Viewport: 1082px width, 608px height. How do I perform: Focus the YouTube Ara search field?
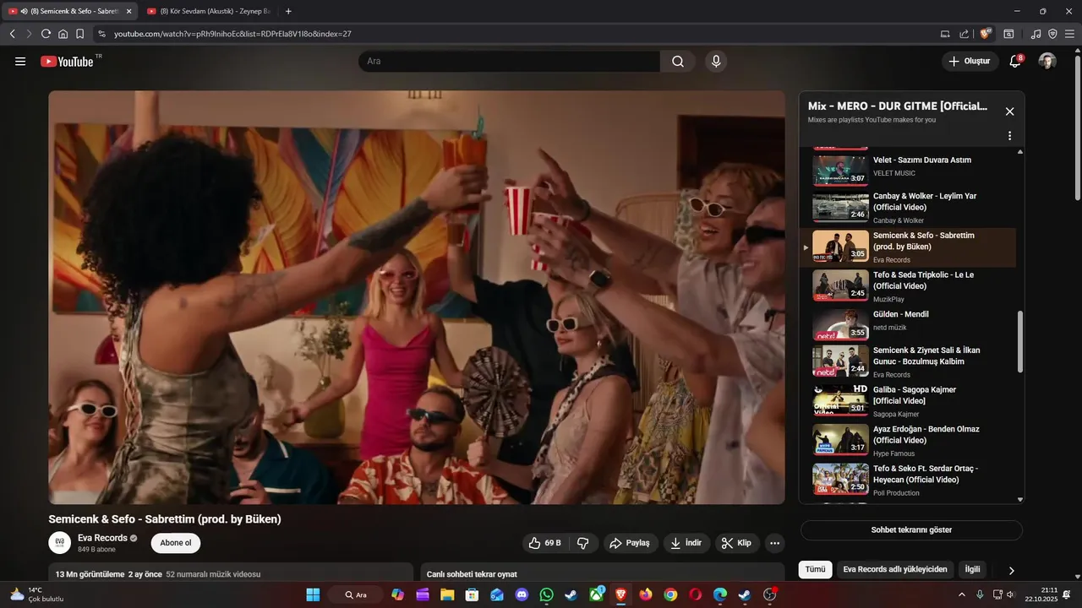510,61
